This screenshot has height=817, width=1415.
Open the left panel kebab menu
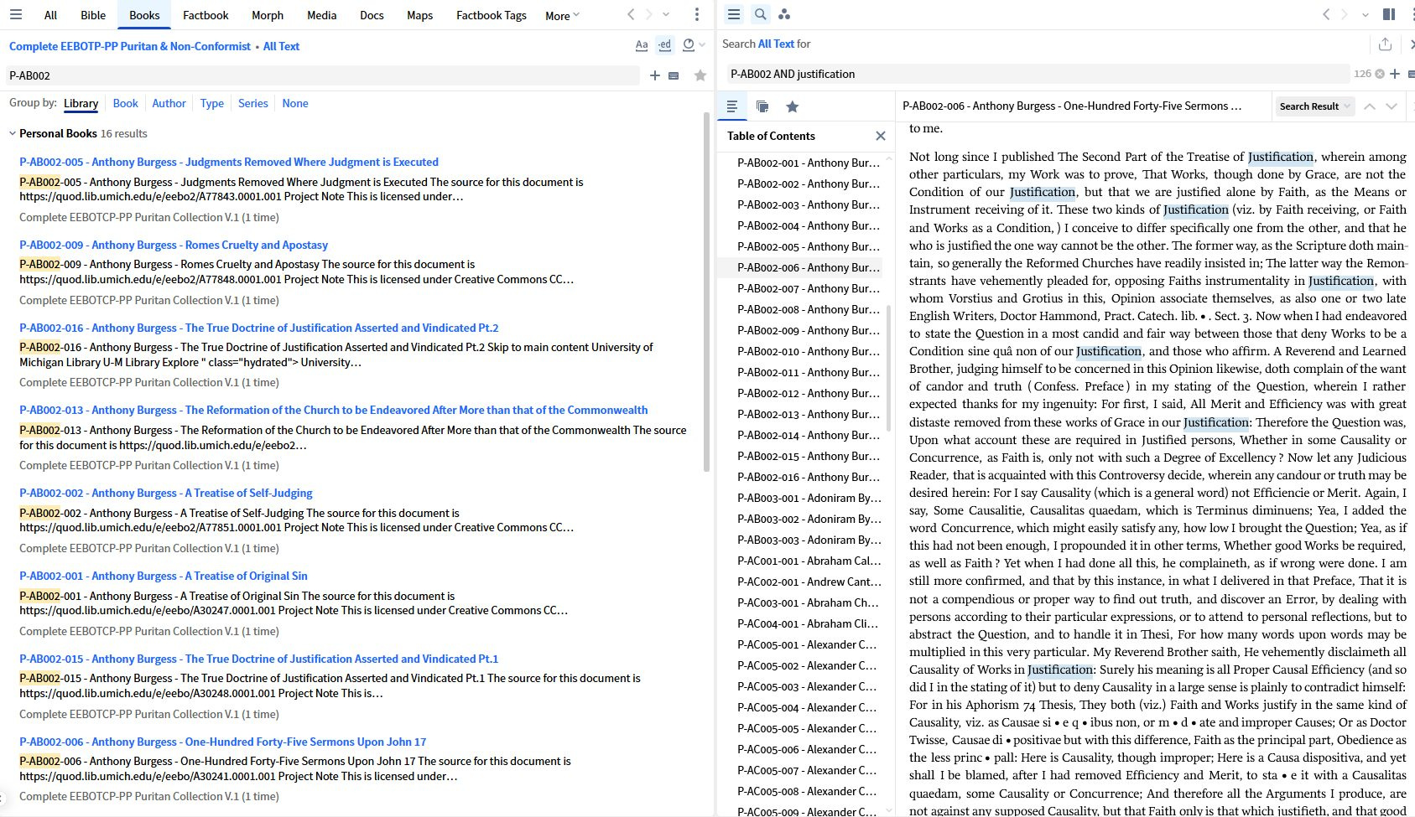point(696,15)
